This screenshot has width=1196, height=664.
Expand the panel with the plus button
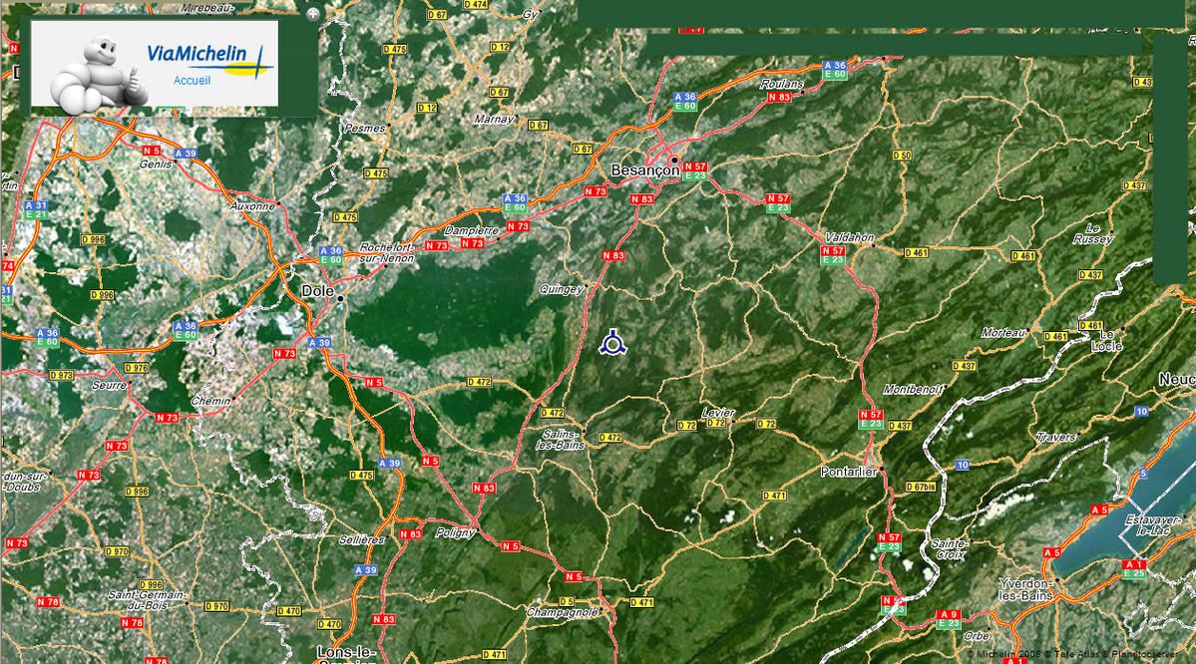(x=313, y=14)
